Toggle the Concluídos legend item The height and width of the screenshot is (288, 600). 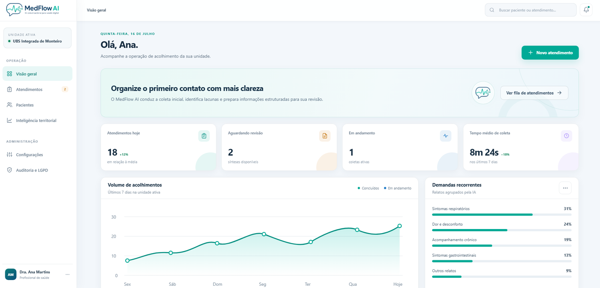[x=368, y=188]
